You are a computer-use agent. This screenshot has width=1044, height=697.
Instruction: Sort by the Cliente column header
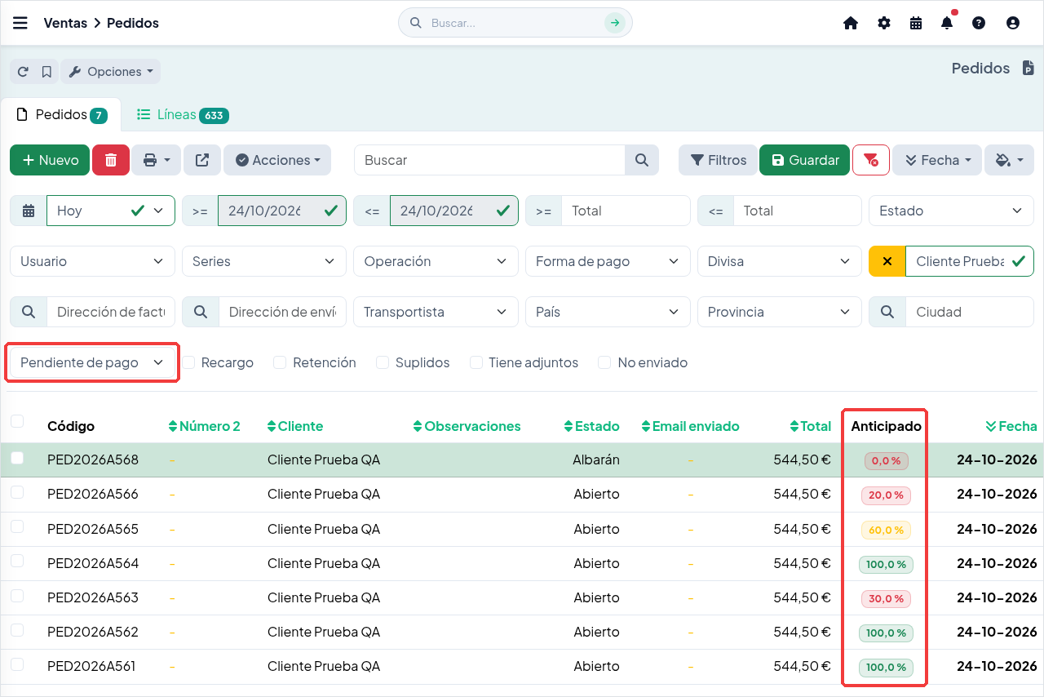click(x=295, y=426)
